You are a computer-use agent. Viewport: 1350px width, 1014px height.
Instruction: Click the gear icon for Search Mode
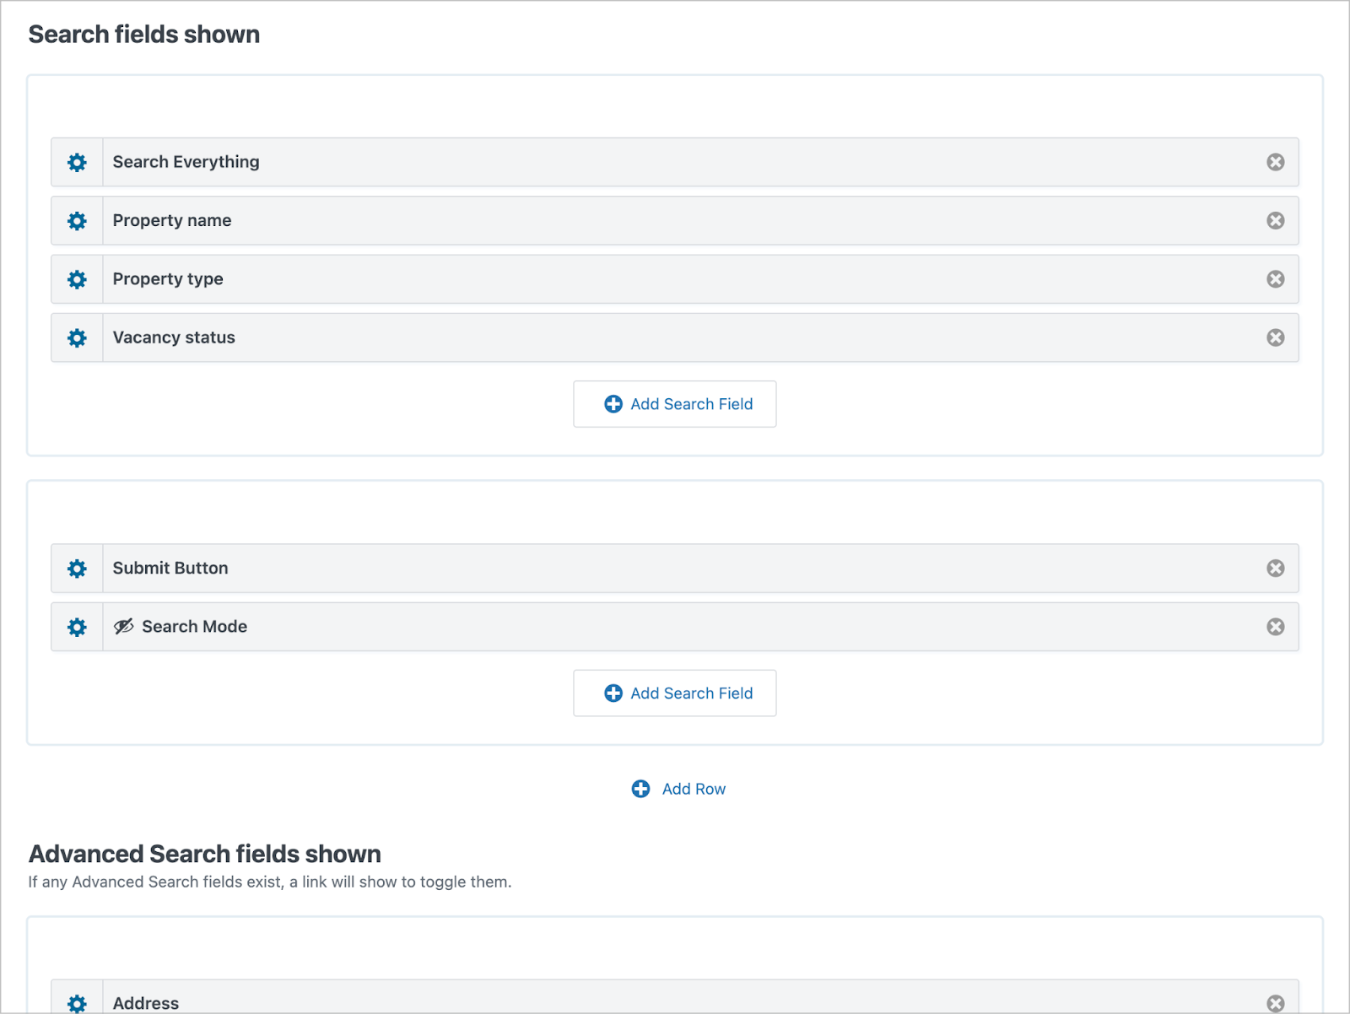[77, 627]
